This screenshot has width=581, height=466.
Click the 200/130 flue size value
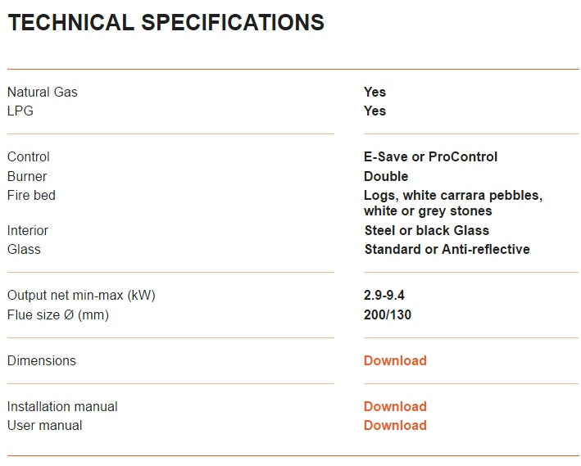(388, 314)
